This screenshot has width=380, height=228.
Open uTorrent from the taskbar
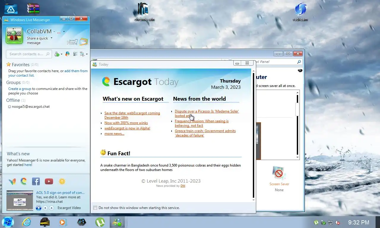100,222
